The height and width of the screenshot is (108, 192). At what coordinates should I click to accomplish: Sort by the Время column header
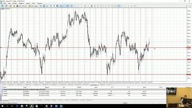coord(47,87)
